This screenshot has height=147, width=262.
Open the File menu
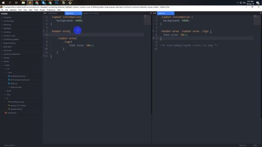point(2,10)
